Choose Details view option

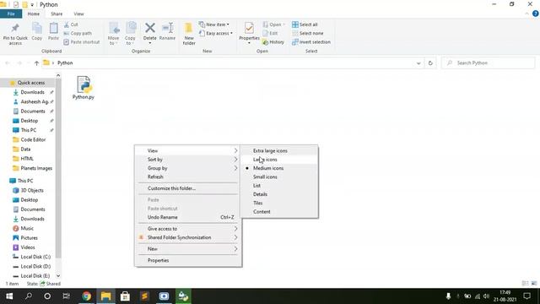279,194
